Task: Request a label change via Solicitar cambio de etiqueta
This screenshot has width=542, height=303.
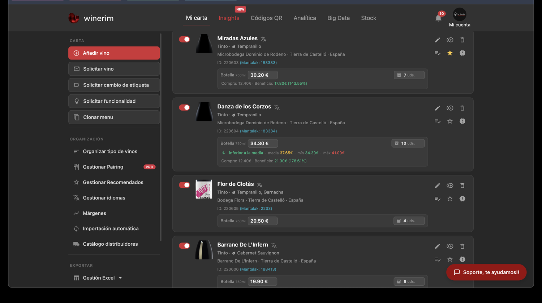Action: pos(114,85)
